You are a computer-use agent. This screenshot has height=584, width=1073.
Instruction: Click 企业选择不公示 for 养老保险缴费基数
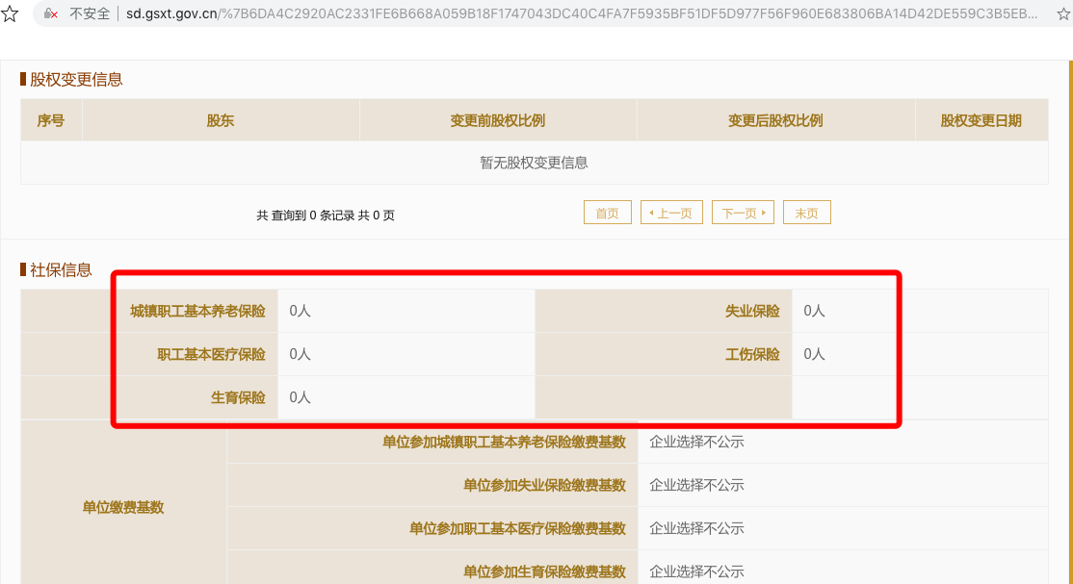coord(696,442)
